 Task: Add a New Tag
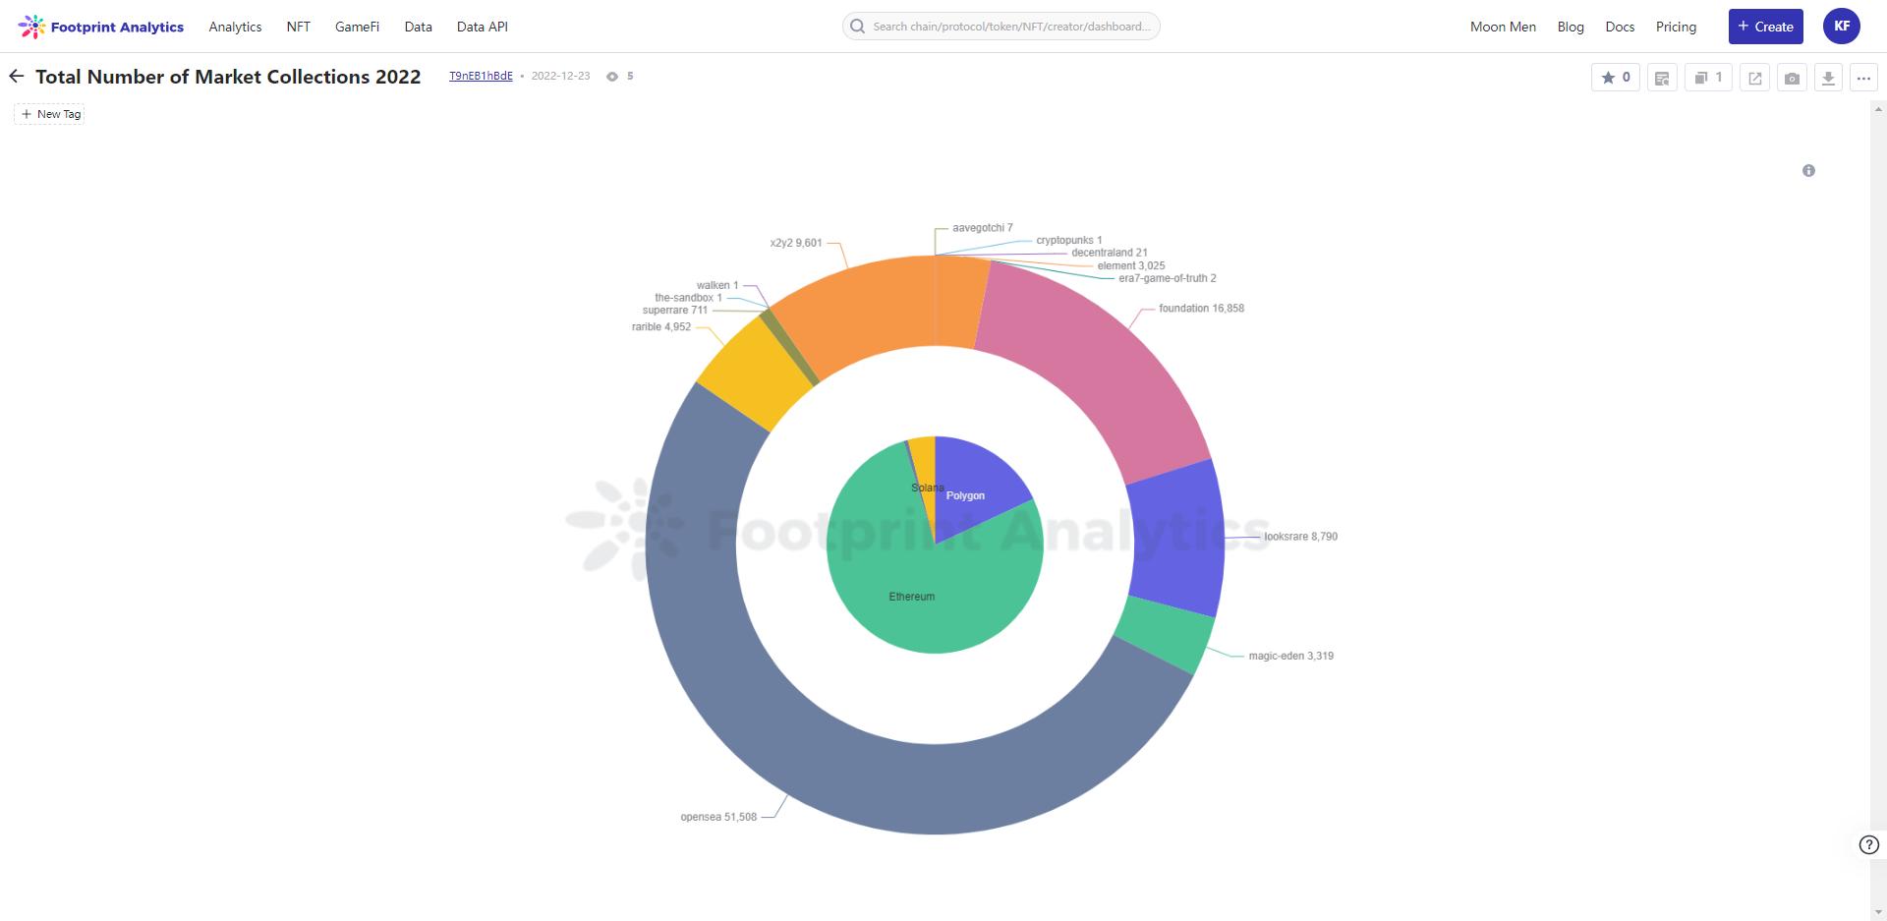click(50, 114)
